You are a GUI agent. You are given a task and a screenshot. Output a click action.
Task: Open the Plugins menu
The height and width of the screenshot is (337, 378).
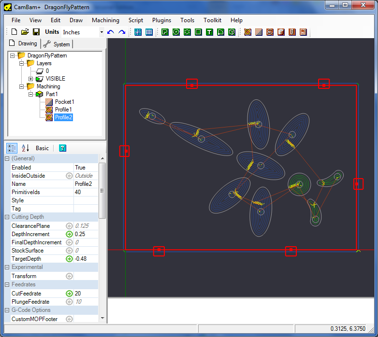click(x=161, y=20)
